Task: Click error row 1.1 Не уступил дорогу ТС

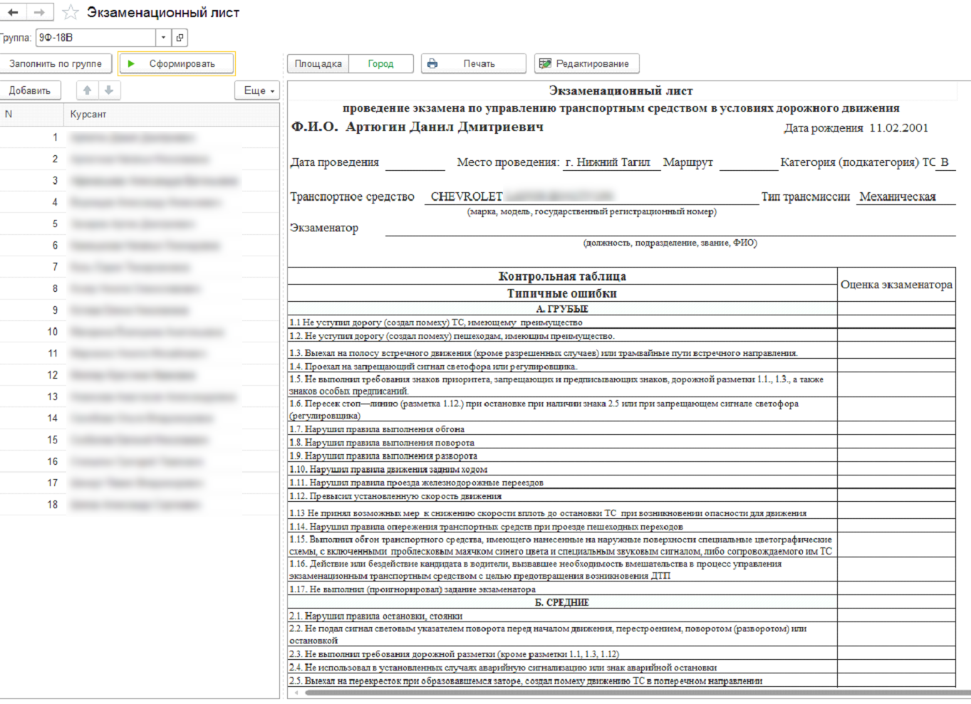Action: coord(562,322)
